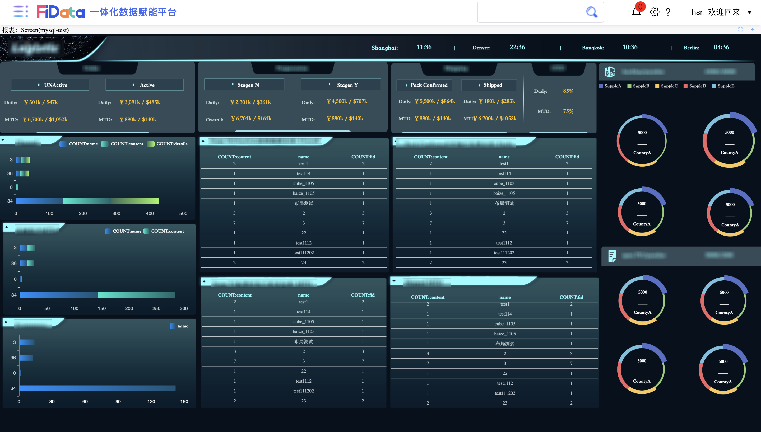The image size is (761, 432).
Task: Click the document icon in right panel
Action: click(x=612, y=256)
